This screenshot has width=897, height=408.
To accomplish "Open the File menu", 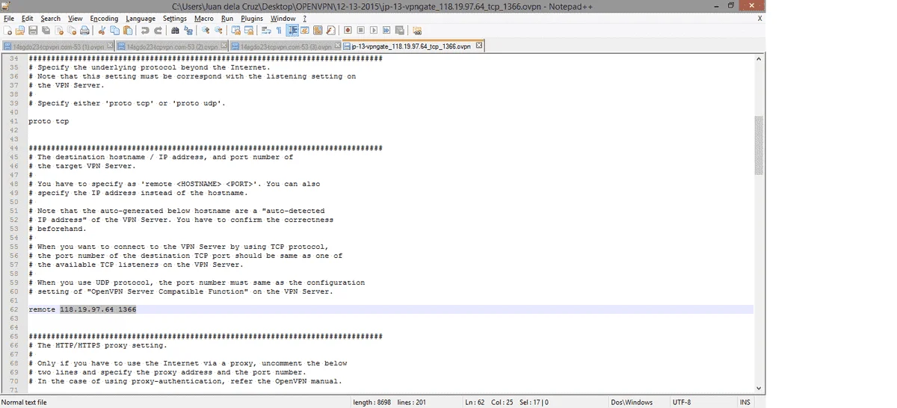I will (9, 18).
